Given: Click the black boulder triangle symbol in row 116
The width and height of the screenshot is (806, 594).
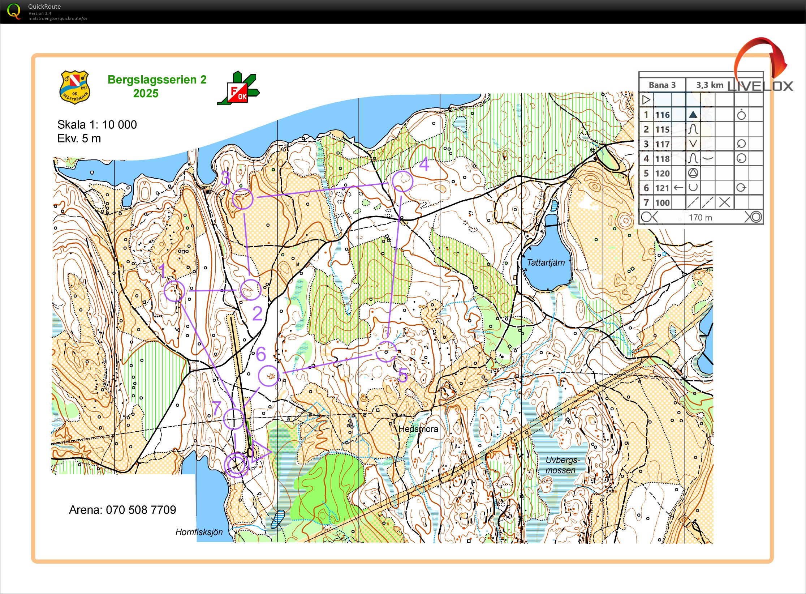Looking at the screenshot, I should pos(693,115).
